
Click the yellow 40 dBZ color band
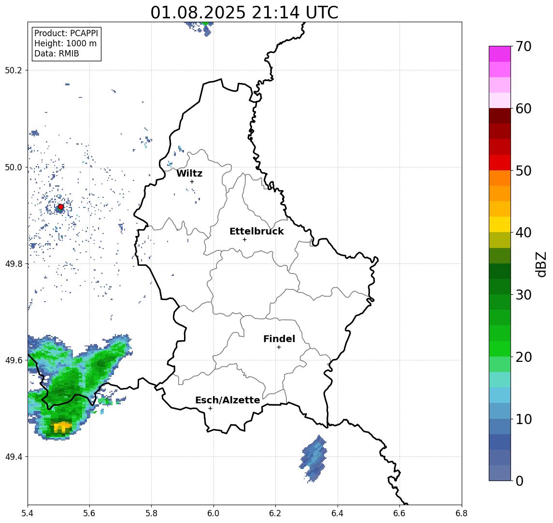500,225
